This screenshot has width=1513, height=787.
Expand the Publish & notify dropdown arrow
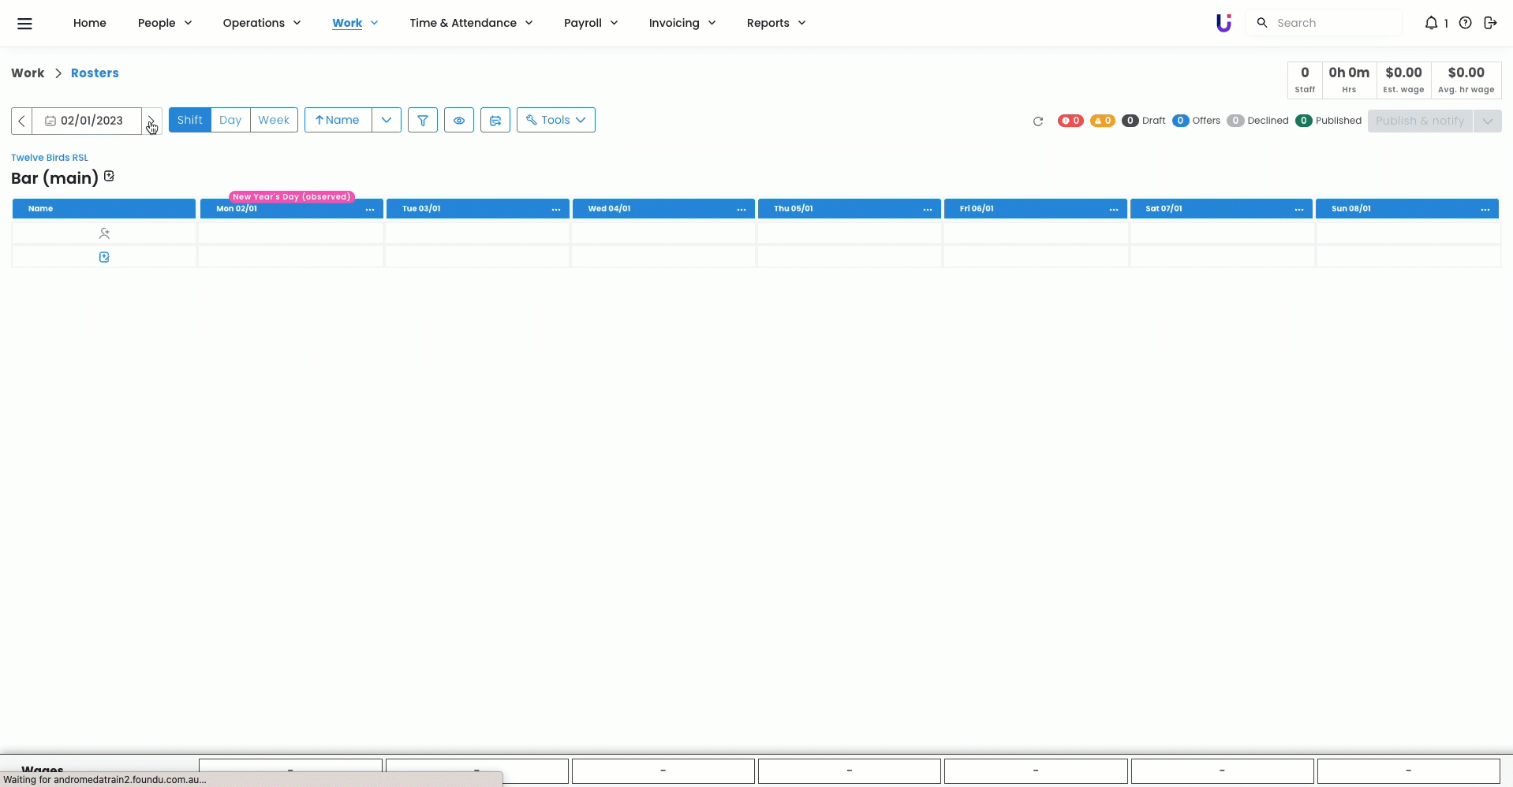point(1487,121)
